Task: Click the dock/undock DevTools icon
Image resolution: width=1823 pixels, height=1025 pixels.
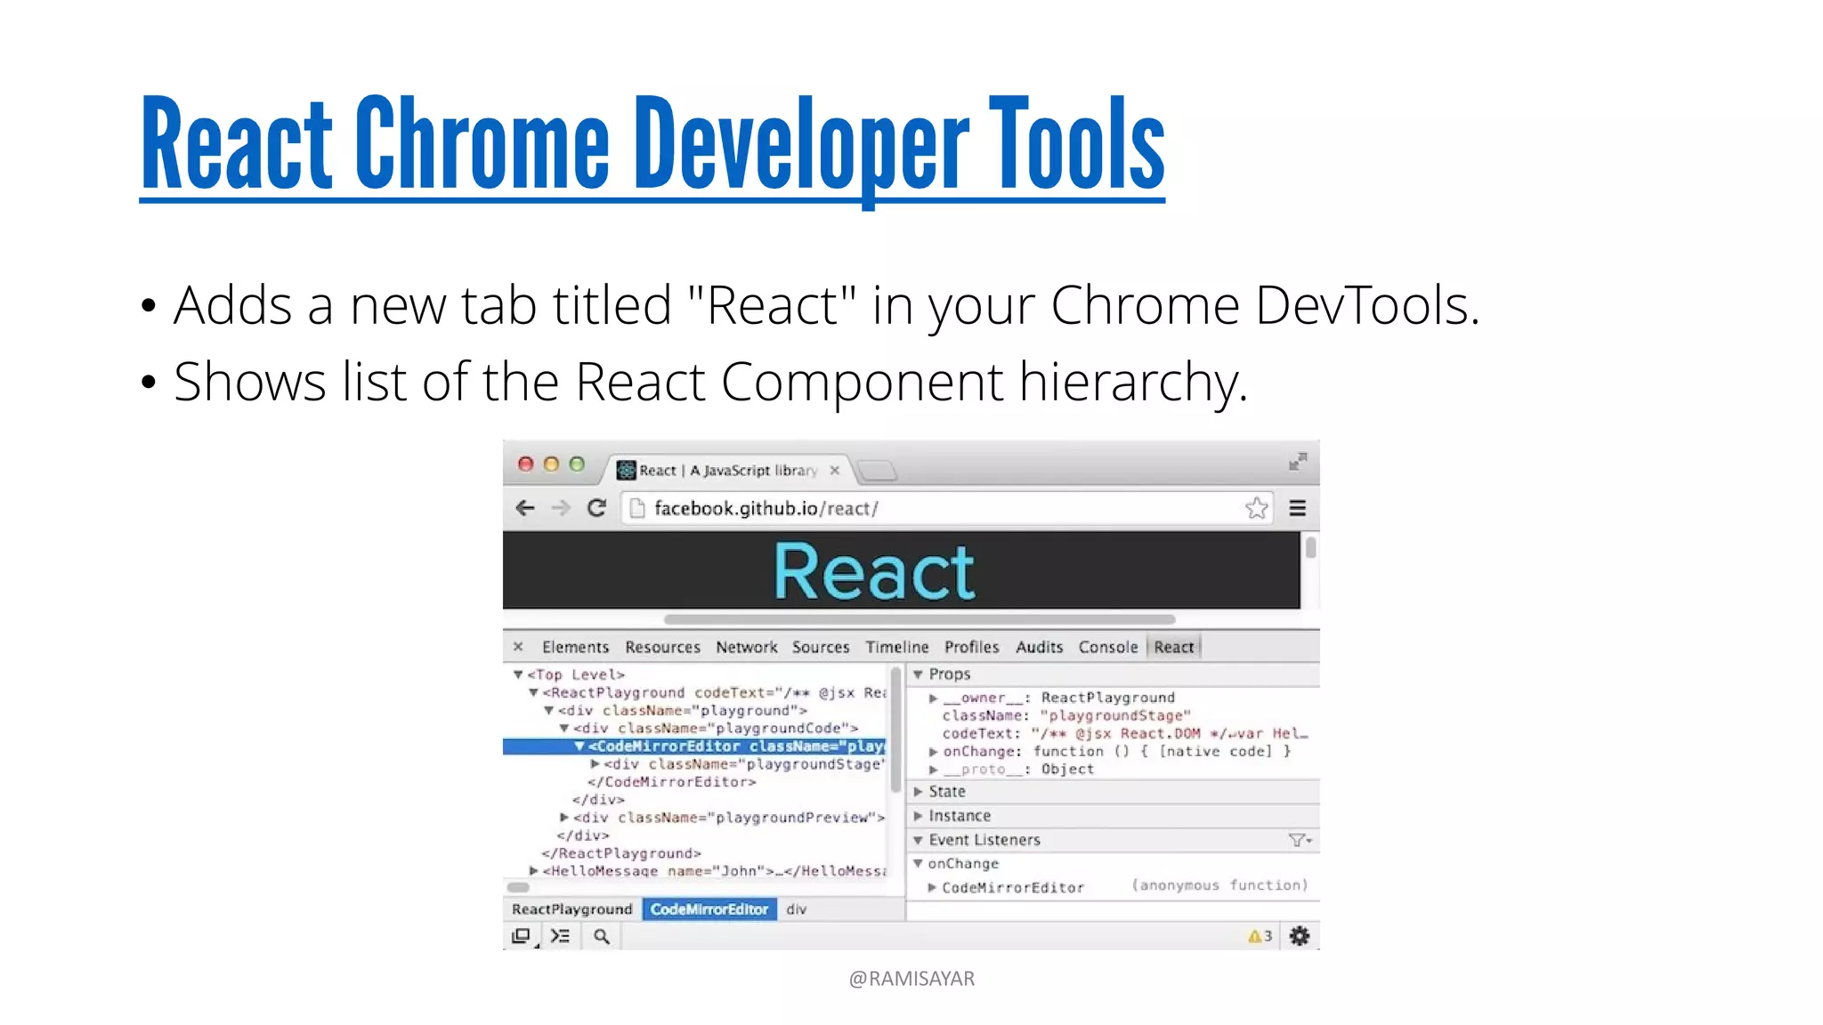Action: 522,936
